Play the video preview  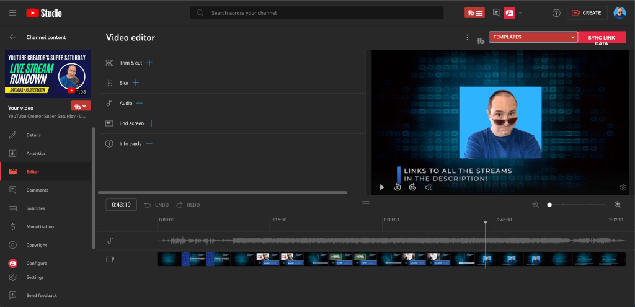tap(382, 187)
